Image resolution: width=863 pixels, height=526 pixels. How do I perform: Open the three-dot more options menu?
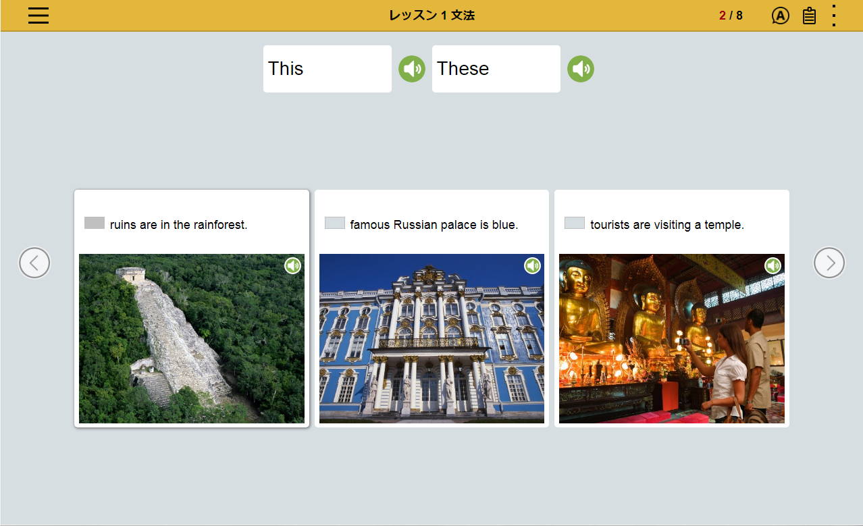[834, 16]
